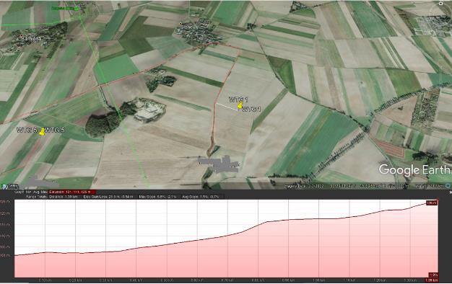The width and height of the screenshot is (452, 284).
Task: Click the 1.39 km distance marker on graph axis
Action: pos(432,280)
